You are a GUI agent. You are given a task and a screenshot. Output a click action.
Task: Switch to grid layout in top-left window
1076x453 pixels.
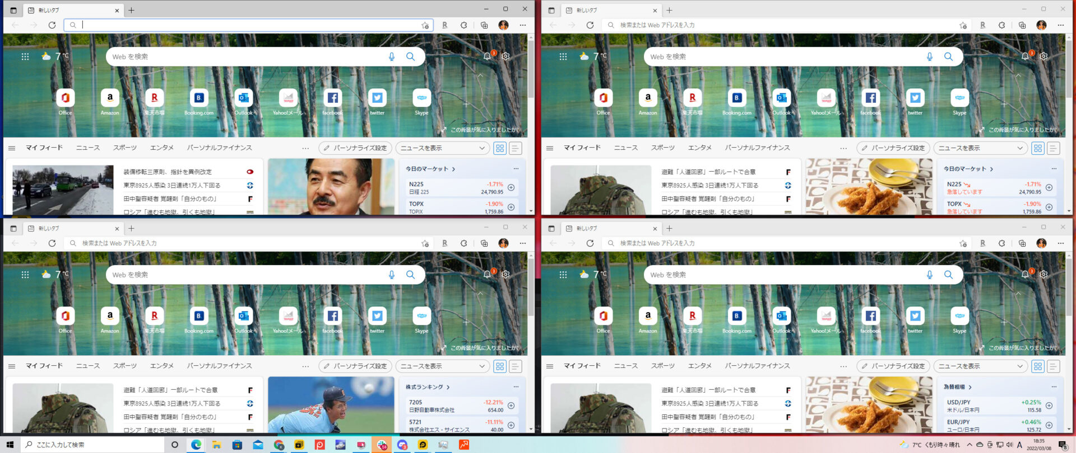[500, 148]
